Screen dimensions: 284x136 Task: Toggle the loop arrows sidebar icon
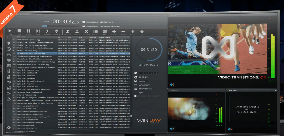click(9, 82)
